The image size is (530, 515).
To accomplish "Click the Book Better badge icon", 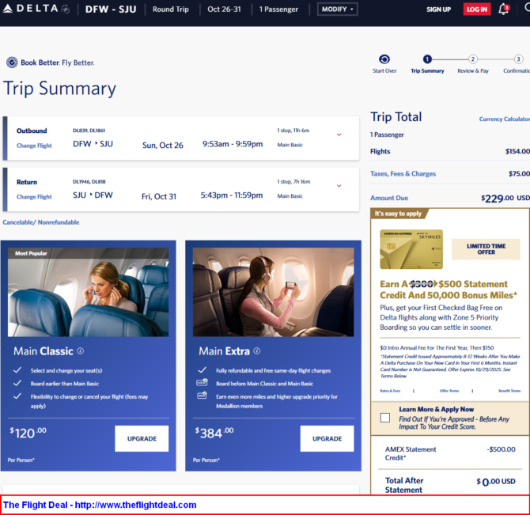I will (12, 62).
